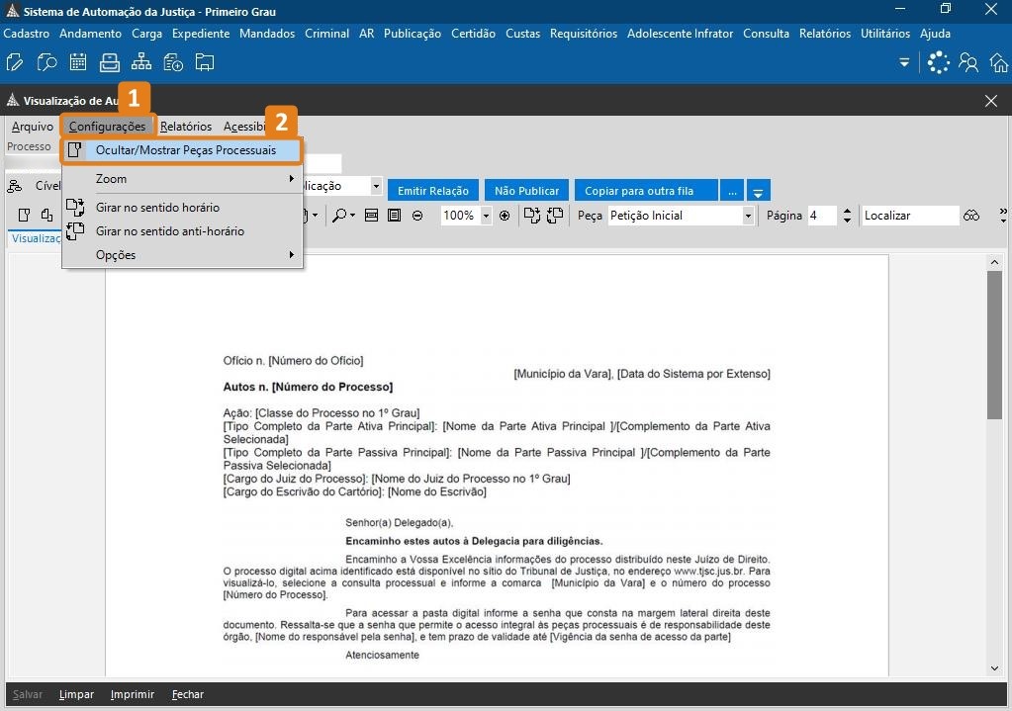This screenshot has width=1012, height=711.
Task: Open the magnifier tool dropdown arrow
Action: (x=352, y=216)
